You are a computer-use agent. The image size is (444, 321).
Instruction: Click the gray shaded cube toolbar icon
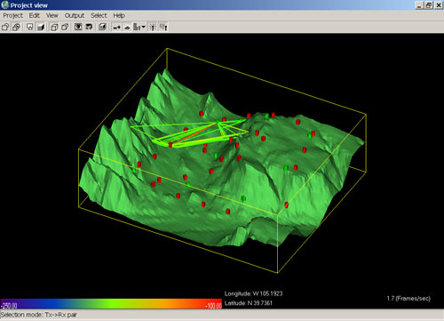coord(102,27)
